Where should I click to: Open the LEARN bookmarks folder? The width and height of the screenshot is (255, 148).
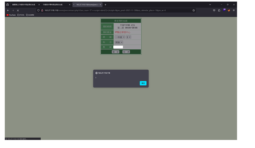pos(30,15)
